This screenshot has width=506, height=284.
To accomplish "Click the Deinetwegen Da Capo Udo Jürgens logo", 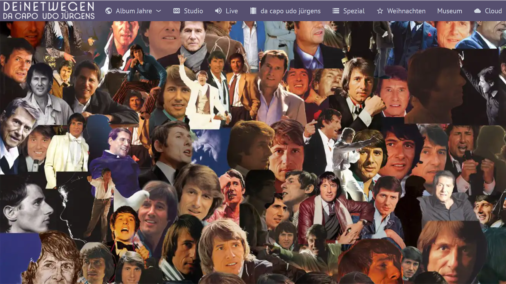I will point(48,11).
